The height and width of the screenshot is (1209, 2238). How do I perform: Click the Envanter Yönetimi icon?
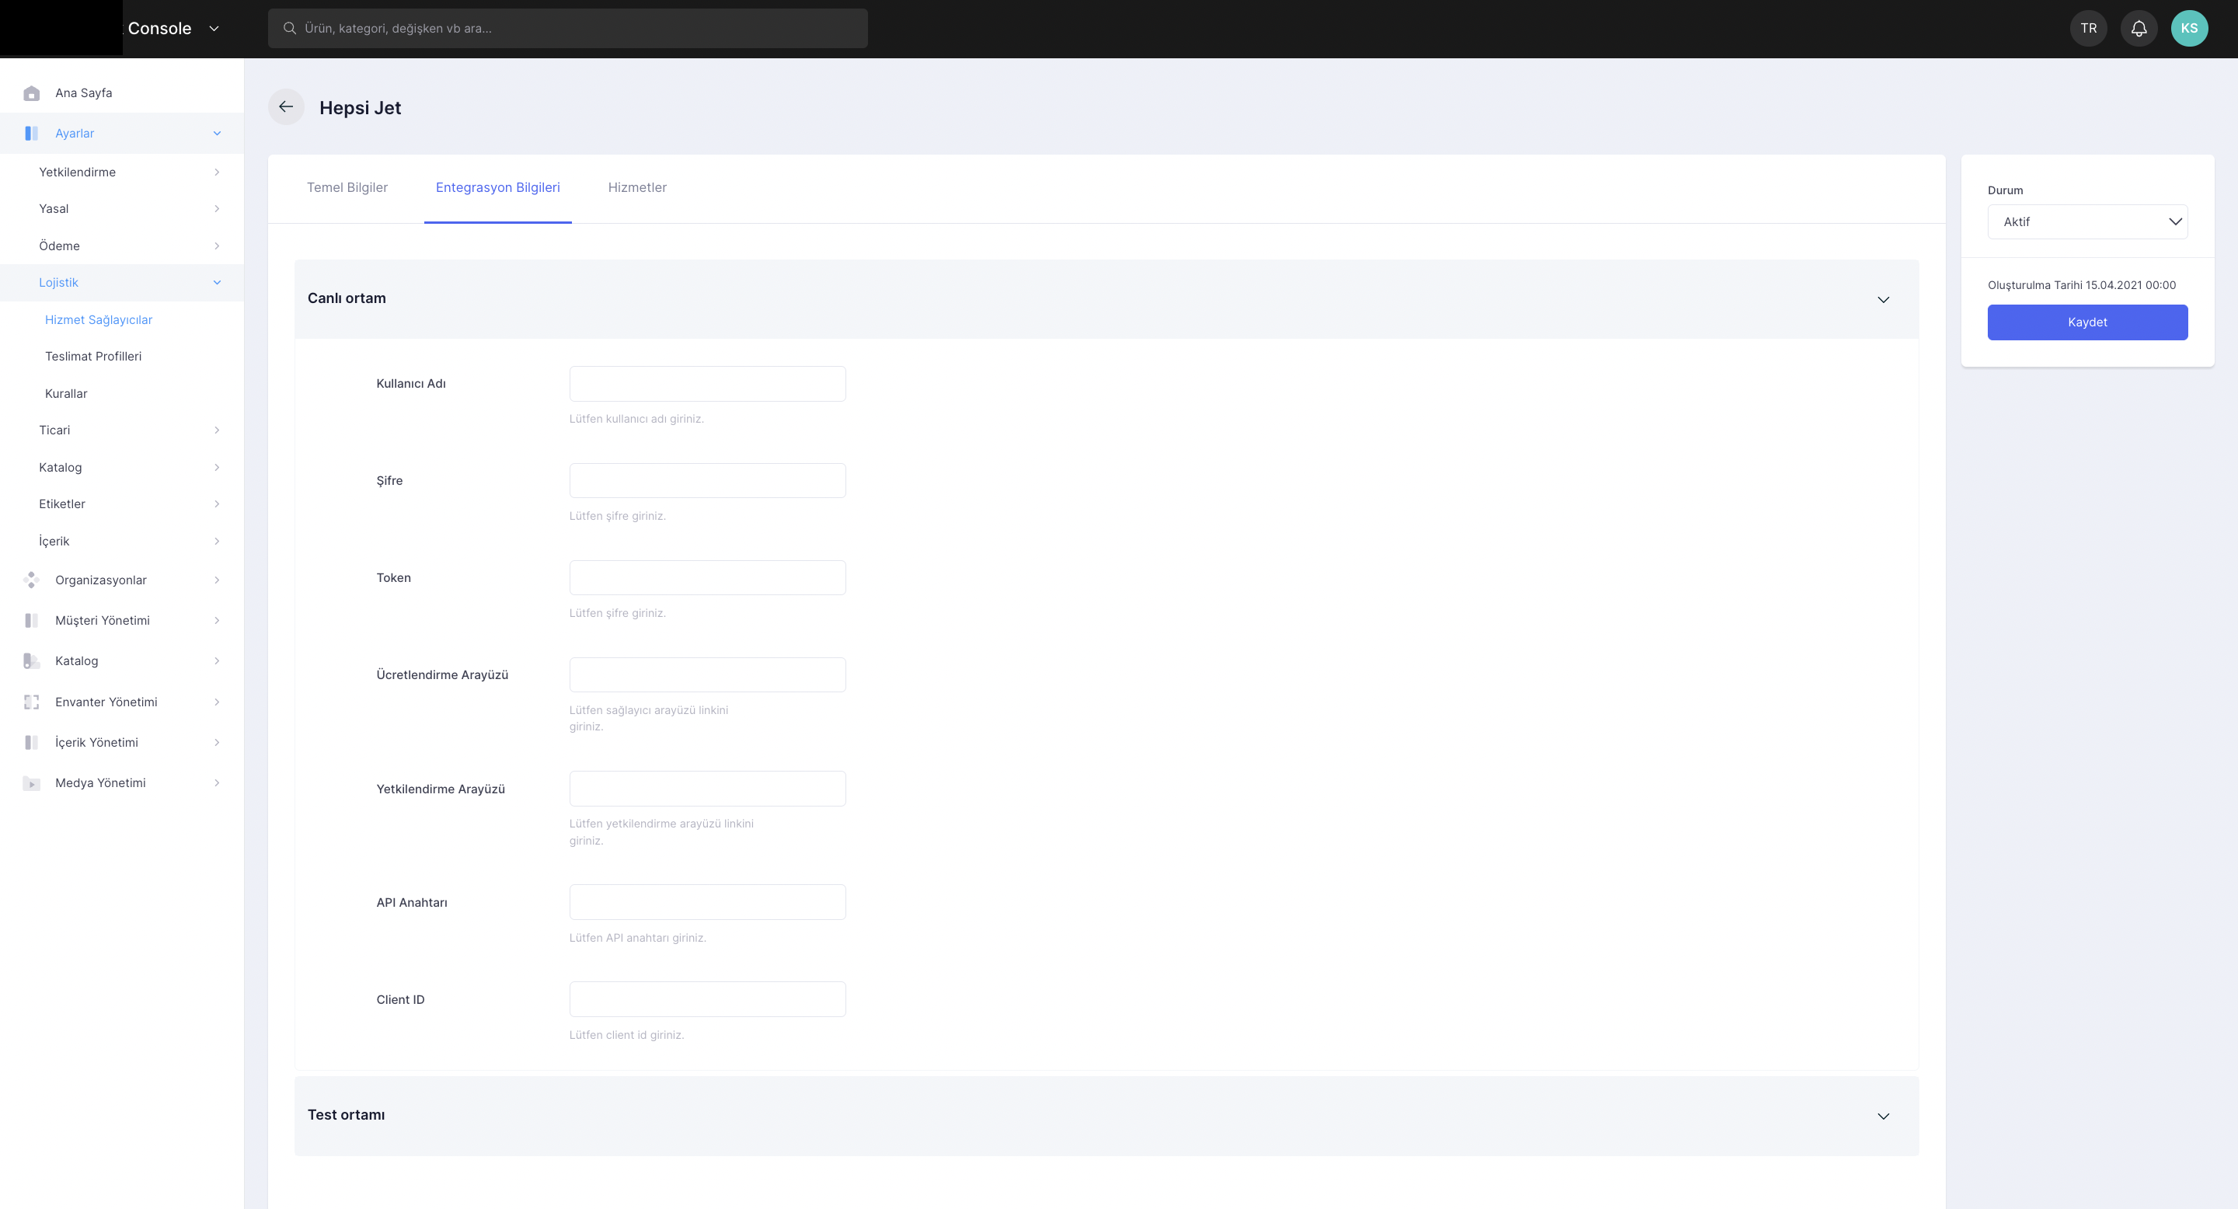(31, 702)
